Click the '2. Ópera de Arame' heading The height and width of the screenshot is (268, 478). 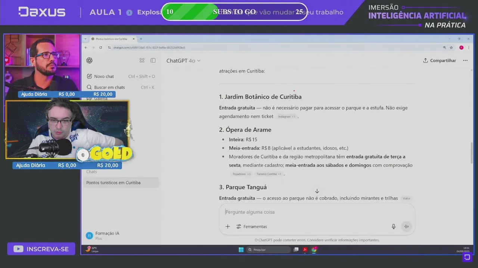245,130
